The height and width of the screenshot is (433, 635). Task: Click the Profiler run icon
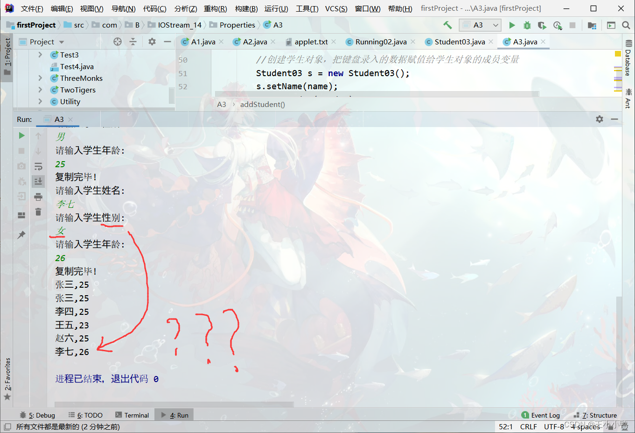tap(558, 25)
